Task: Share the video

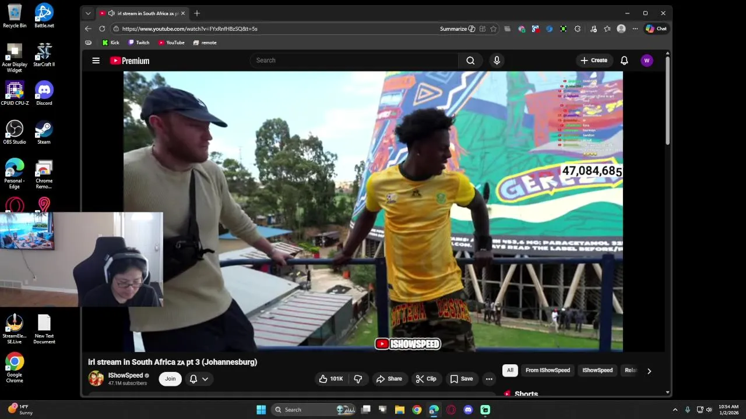Action: [389, 379]
